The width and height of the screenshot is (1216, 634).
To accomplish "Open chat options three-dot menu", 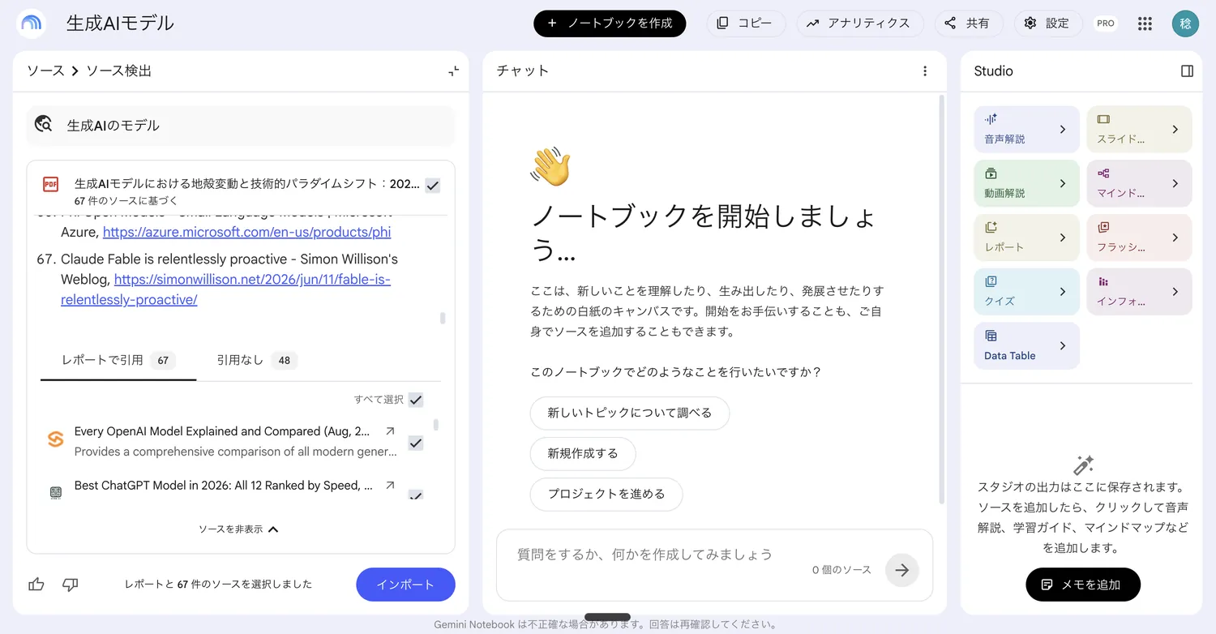I will pos(925,71).
